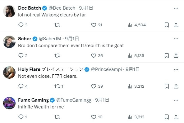Open Saher's profile picture
This screenshot has height=123, width=184.
pyautogui.click(x=9, y=42)
